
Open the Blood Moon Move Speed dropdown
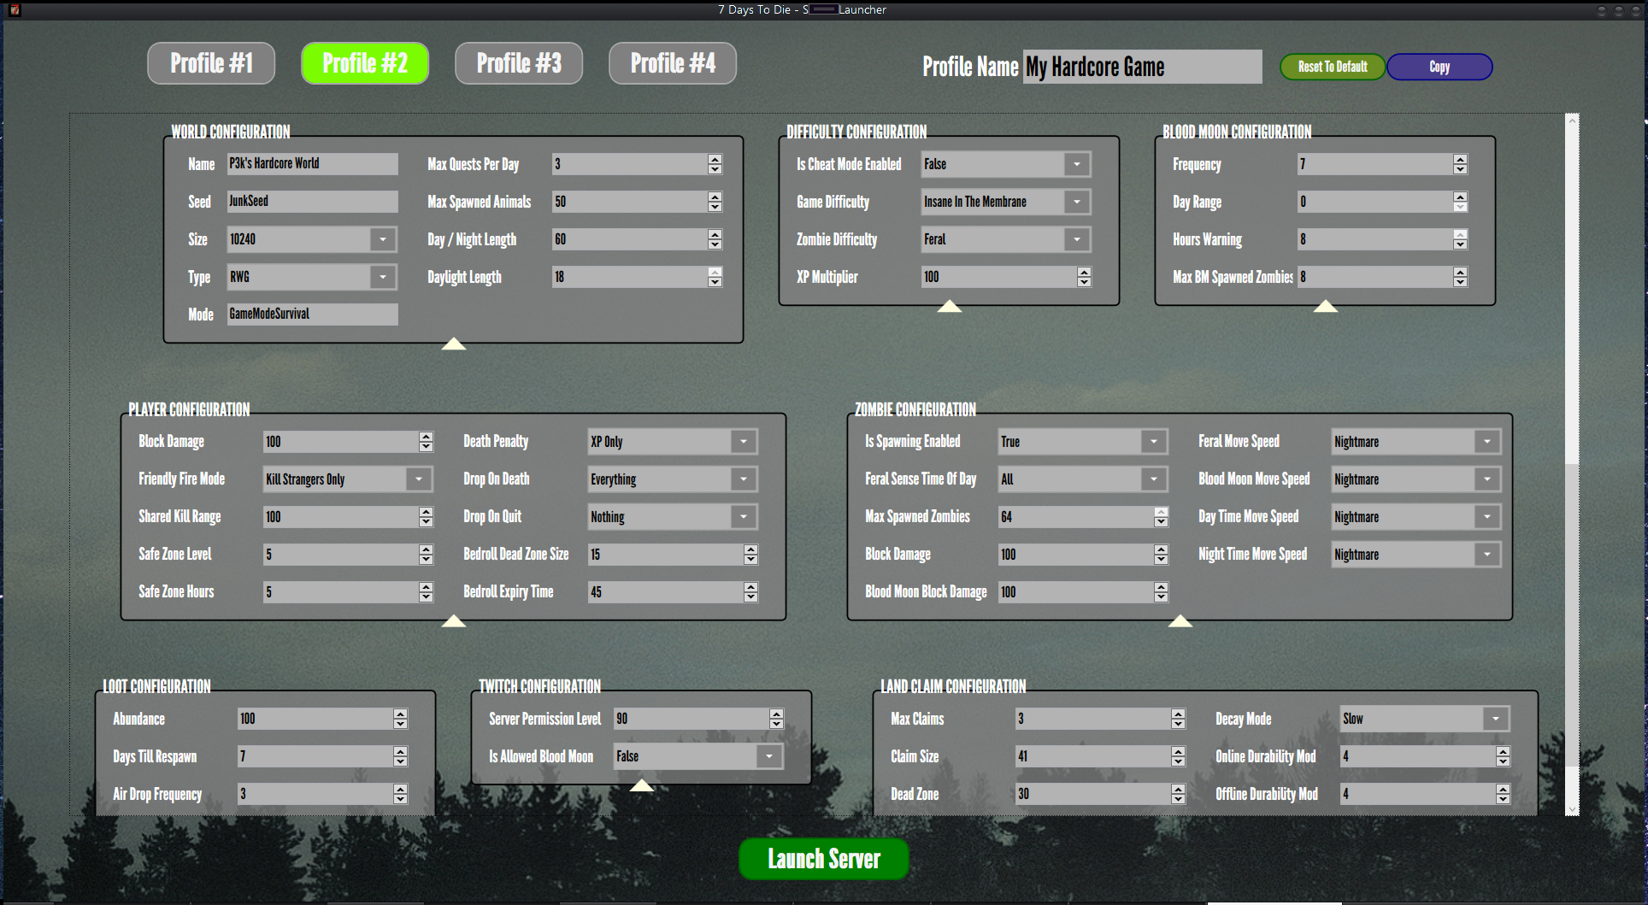[x=1416, y=479]
